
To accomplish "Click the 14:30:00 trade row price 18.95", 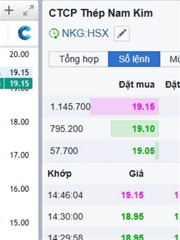I will [132, 216].
